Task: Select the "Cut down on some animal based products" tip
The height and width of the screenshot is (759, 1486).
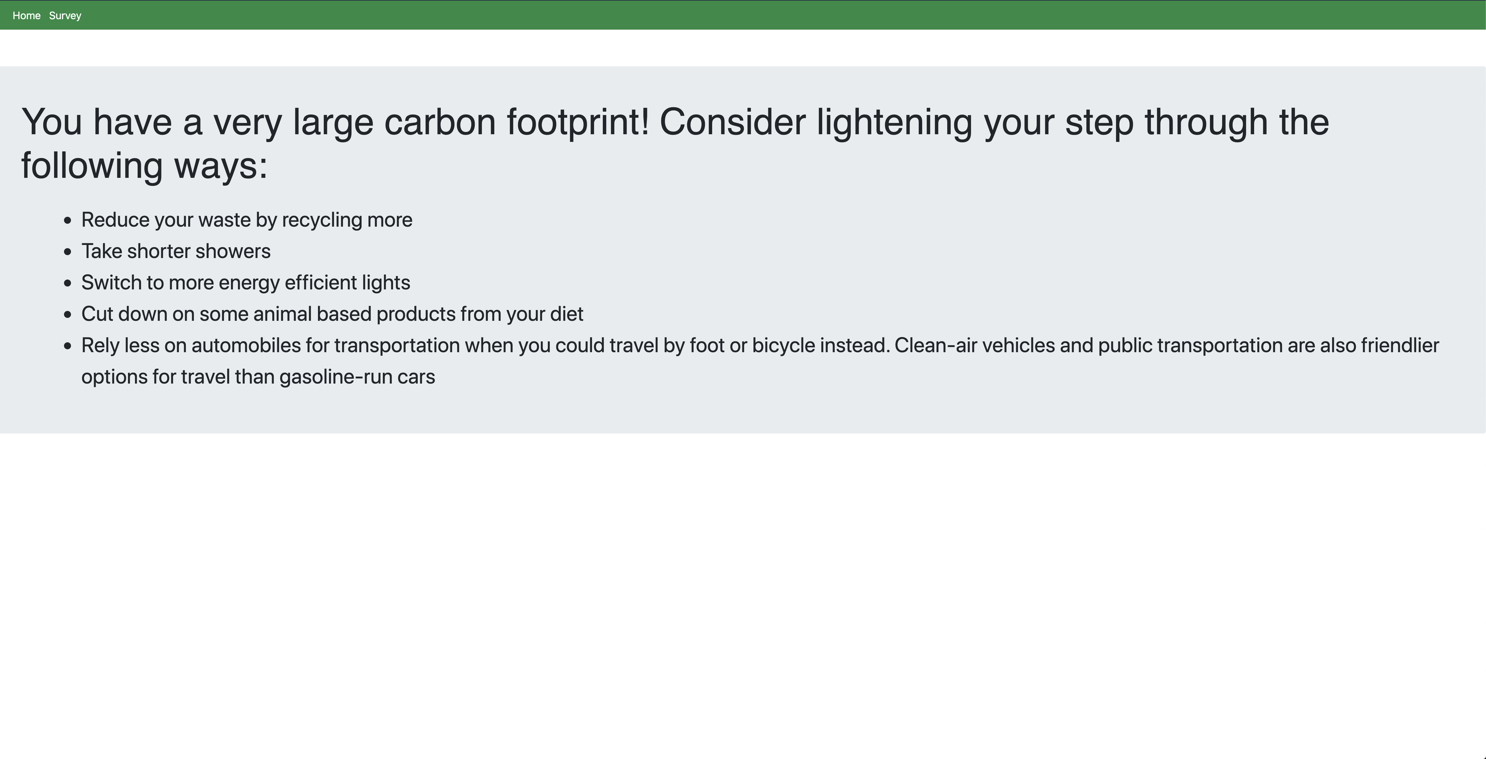Action: [332, 314]
